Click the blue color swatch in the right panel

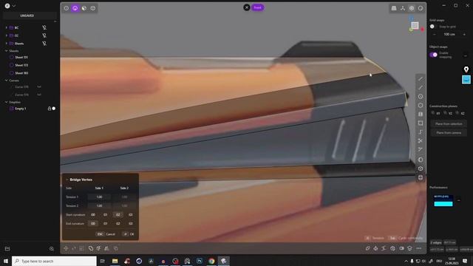click(466, 80)
